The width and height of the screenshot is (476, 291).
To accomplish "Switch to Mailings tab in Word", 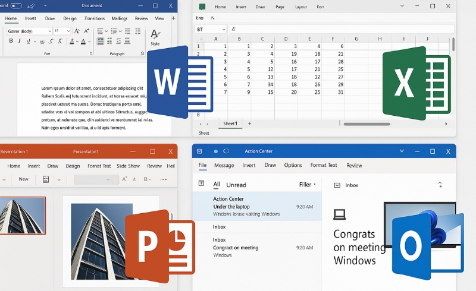I will [120, 18].
